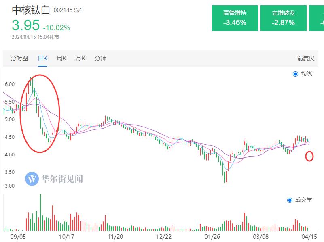Click the current price 3.95

click(25, 25)
